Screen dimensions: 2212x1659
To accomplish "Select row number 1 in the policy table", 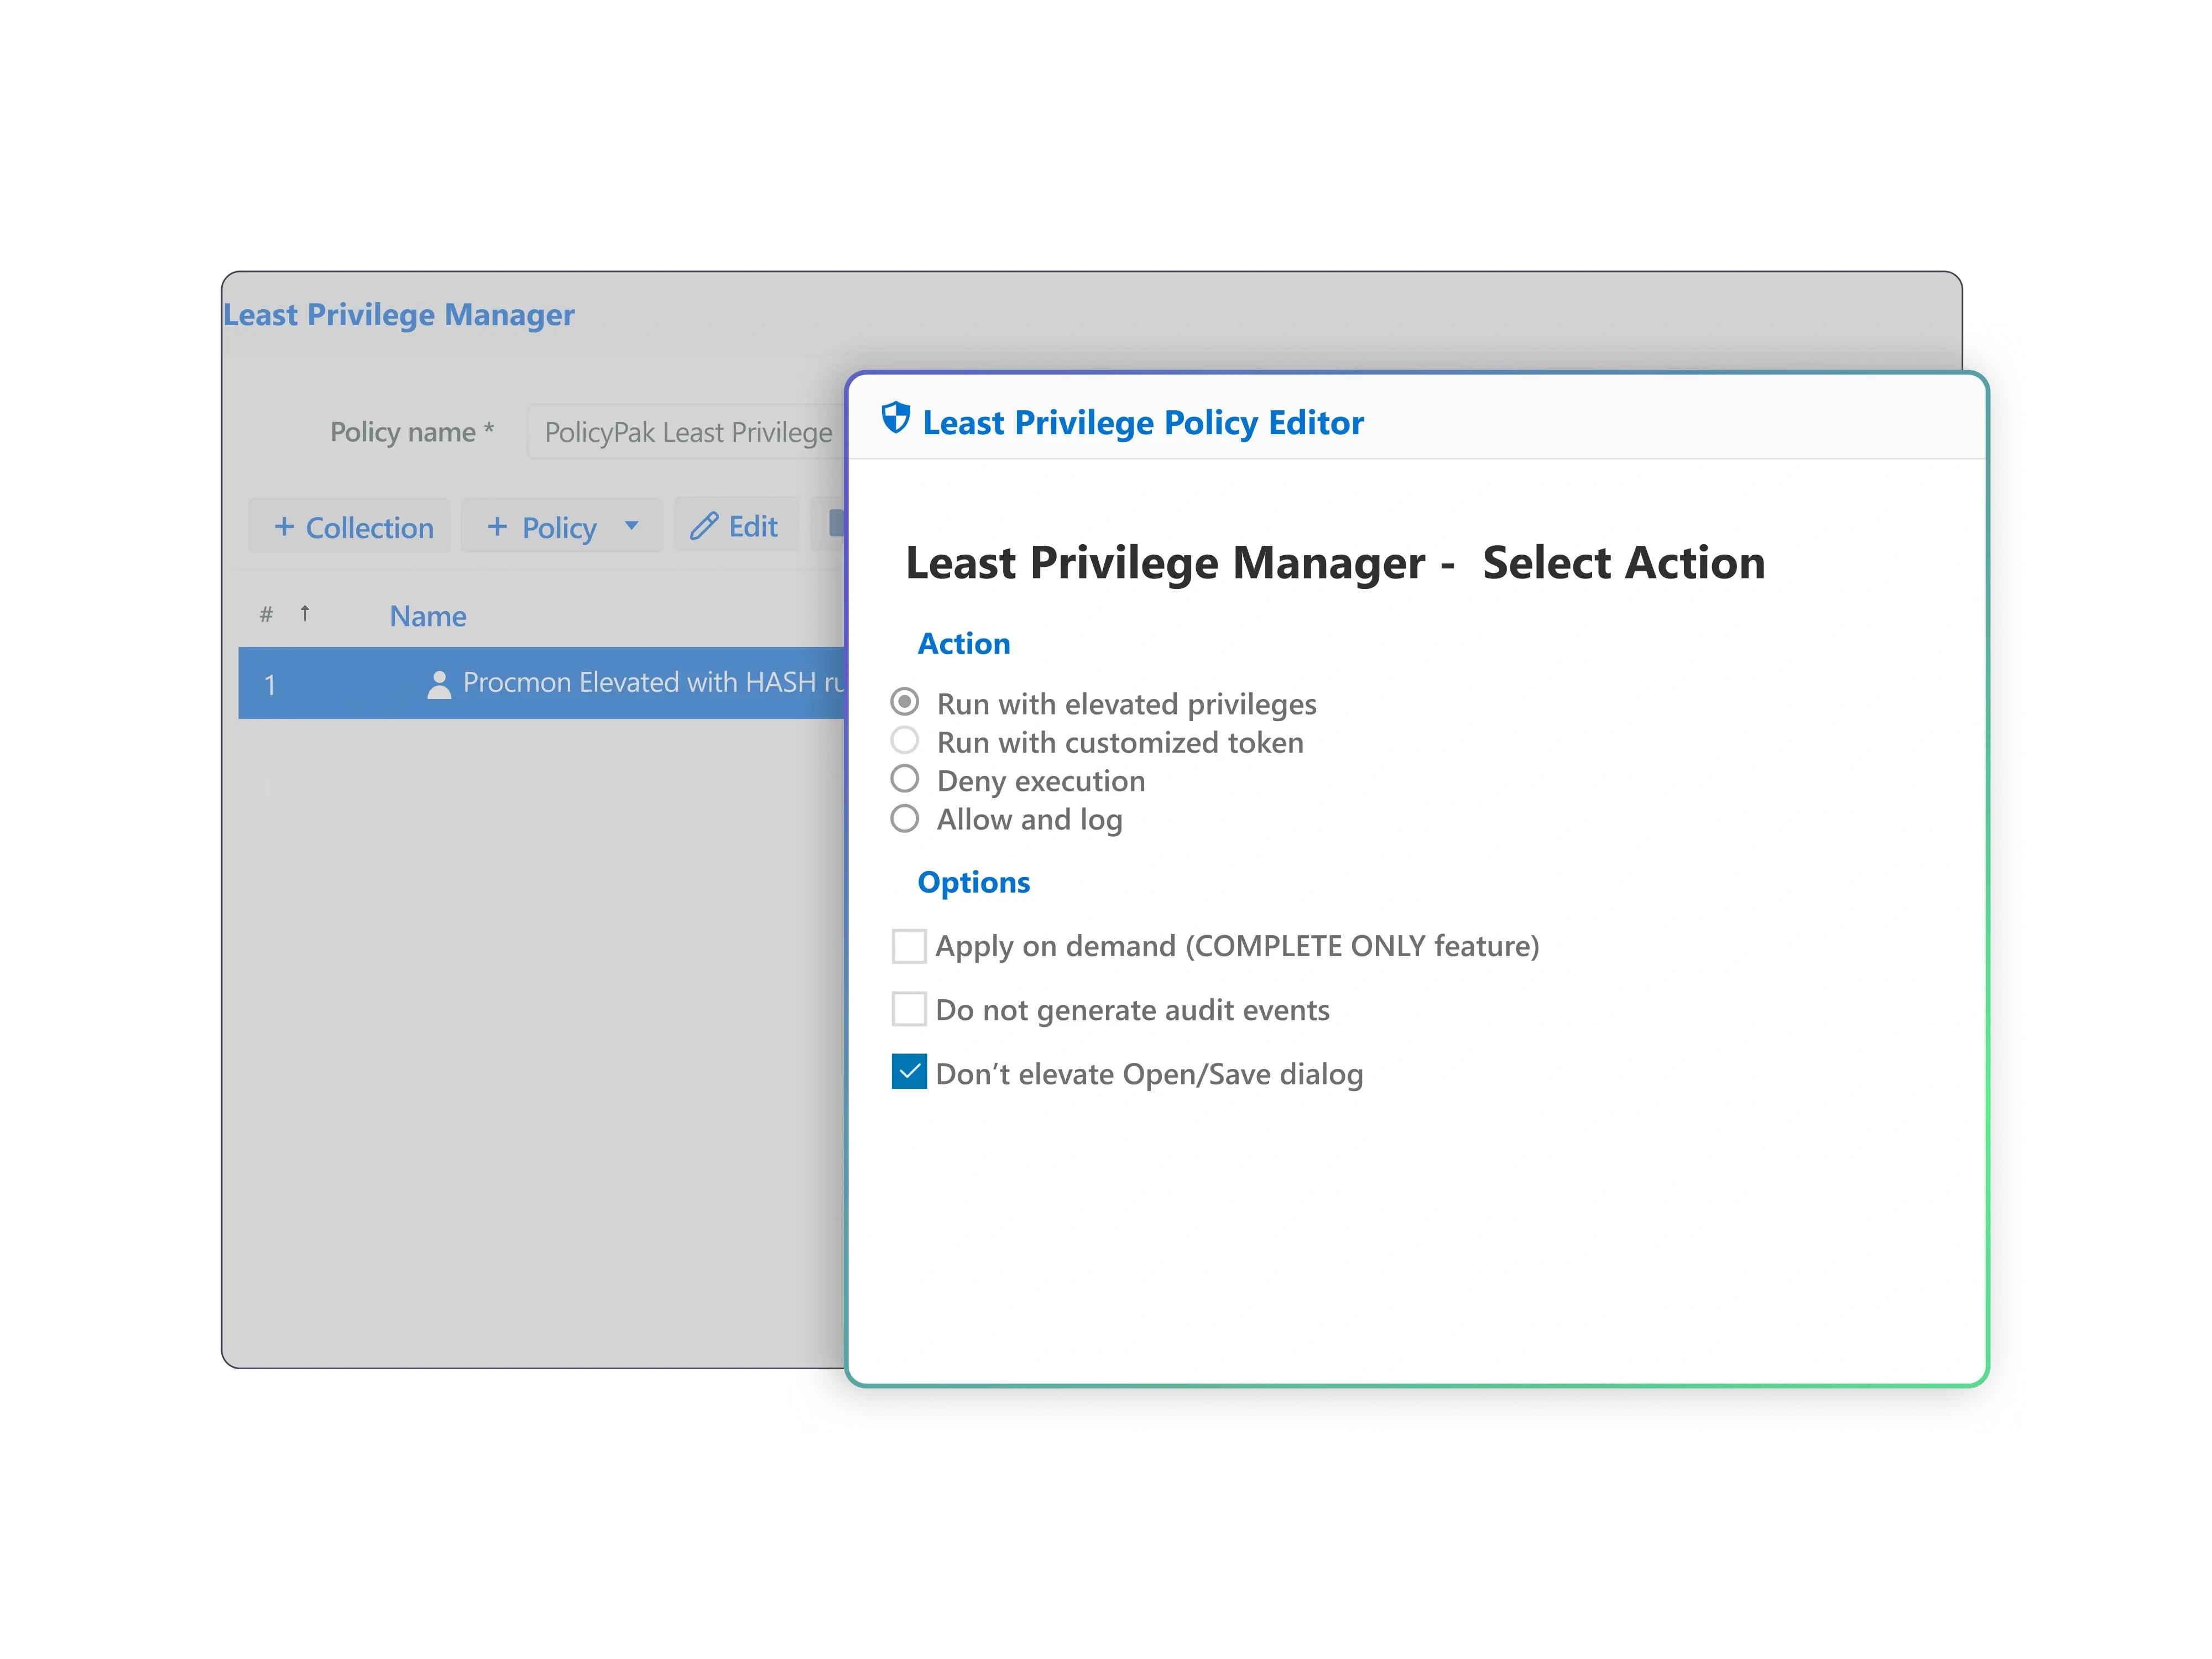I will 270,685.
